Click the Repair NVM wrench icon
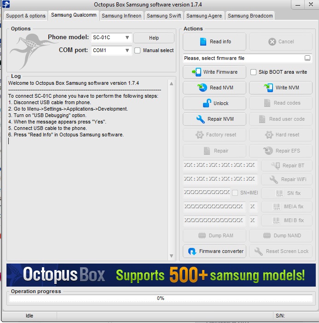Viewport: 319px width, 323px height. click(x=200, y=119)
